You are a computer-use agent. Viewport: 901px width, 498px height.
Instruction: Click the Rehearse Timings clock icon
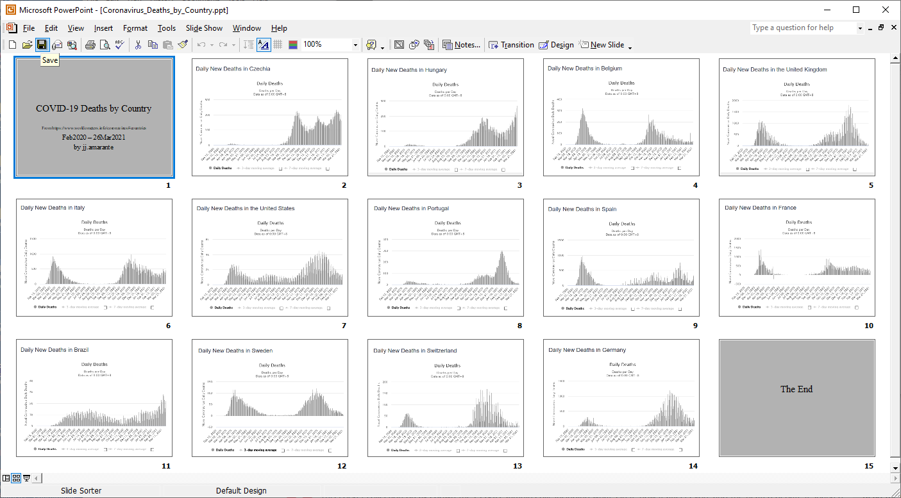[414, 45]
